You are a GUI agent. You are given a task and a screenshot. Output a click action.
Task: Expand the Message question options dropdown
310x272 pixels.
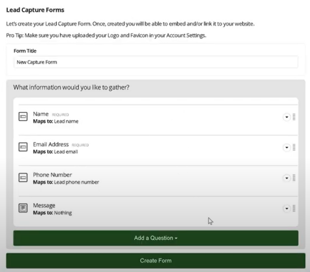point(287,209)
